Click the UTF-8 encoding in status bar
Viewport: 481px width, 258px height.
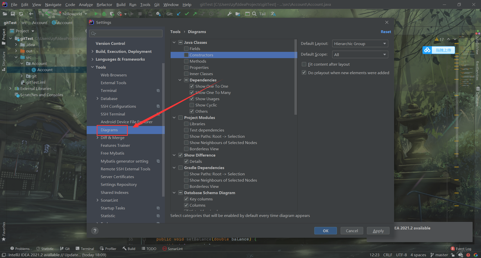click(401, 255)
